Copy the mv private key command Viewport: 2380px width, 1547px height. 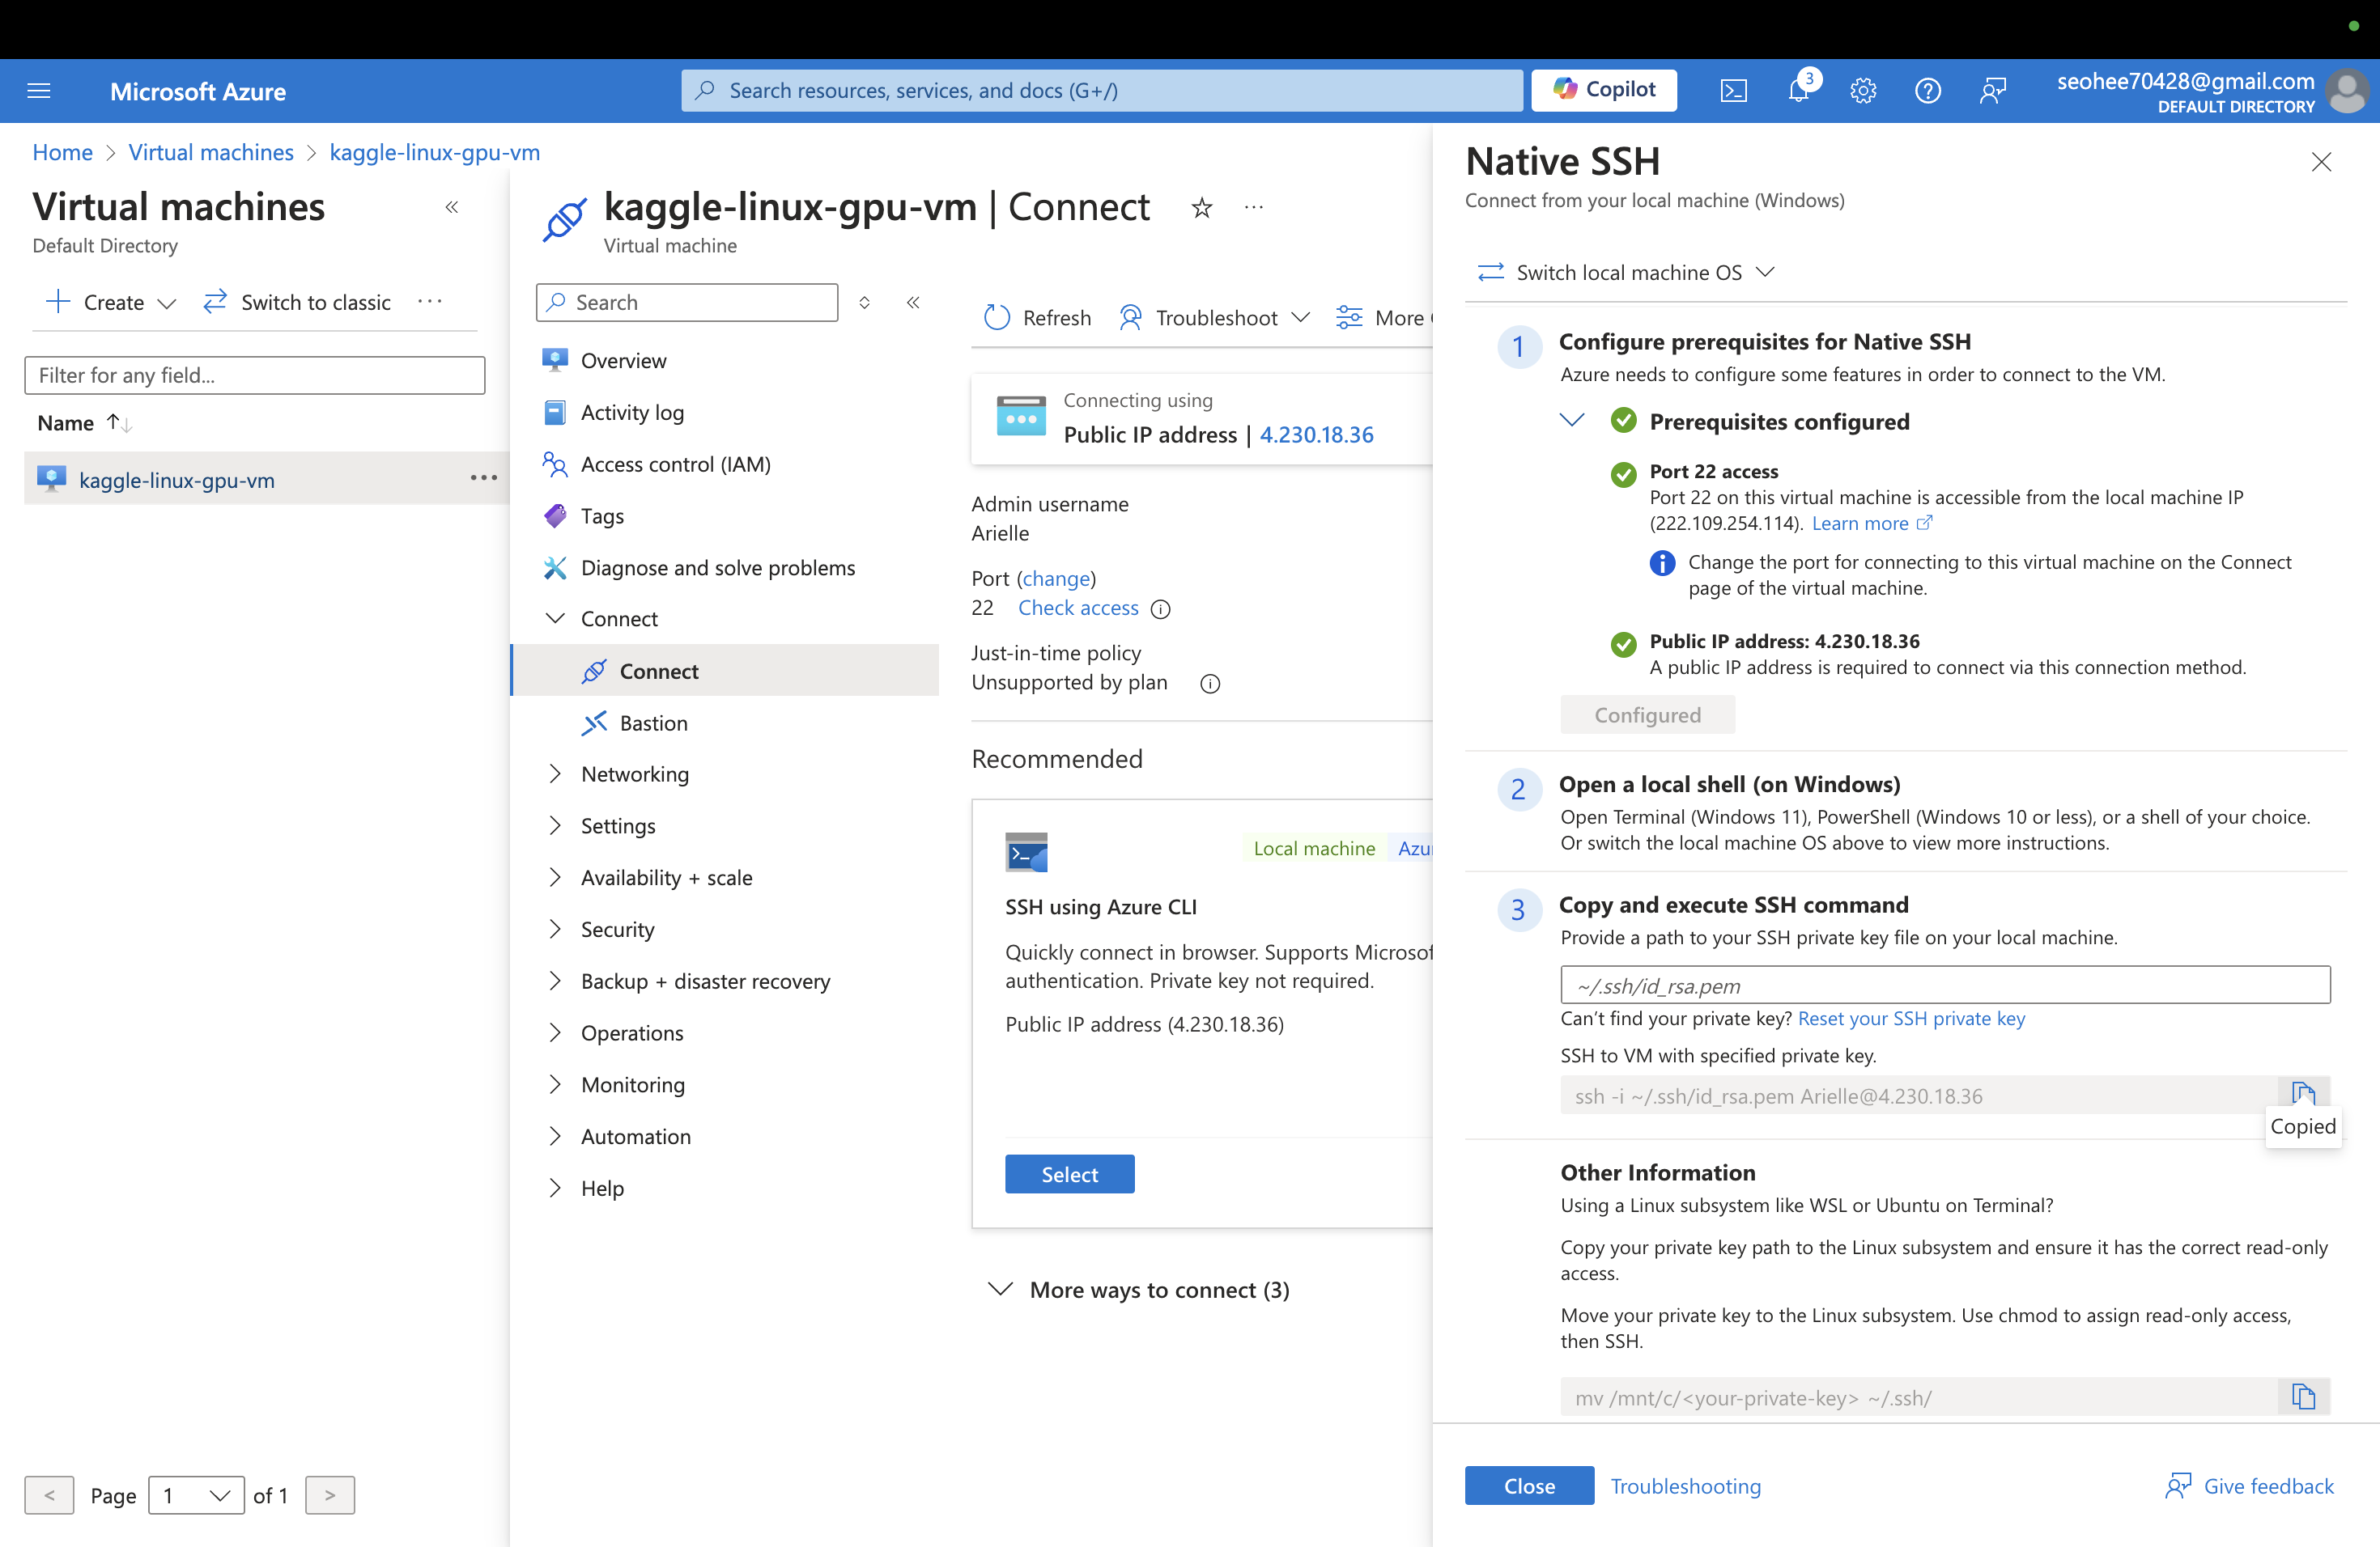[x=2303, y=1396]
